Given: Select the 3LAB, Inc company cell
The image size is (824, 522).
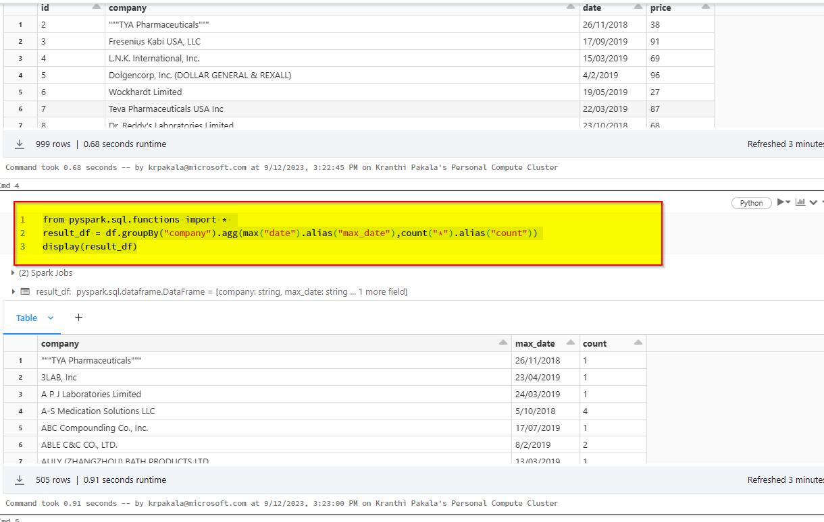Looking at the screenshot, I should click(274, 377).
